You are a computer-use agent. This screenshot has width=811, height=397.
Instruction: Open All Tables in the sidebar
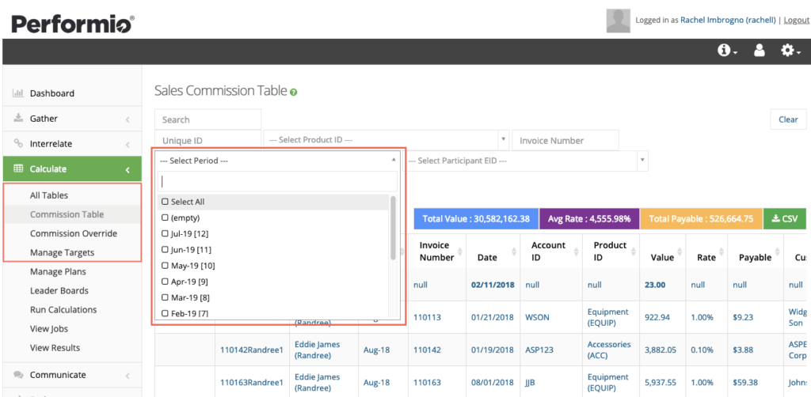point(48,195)
